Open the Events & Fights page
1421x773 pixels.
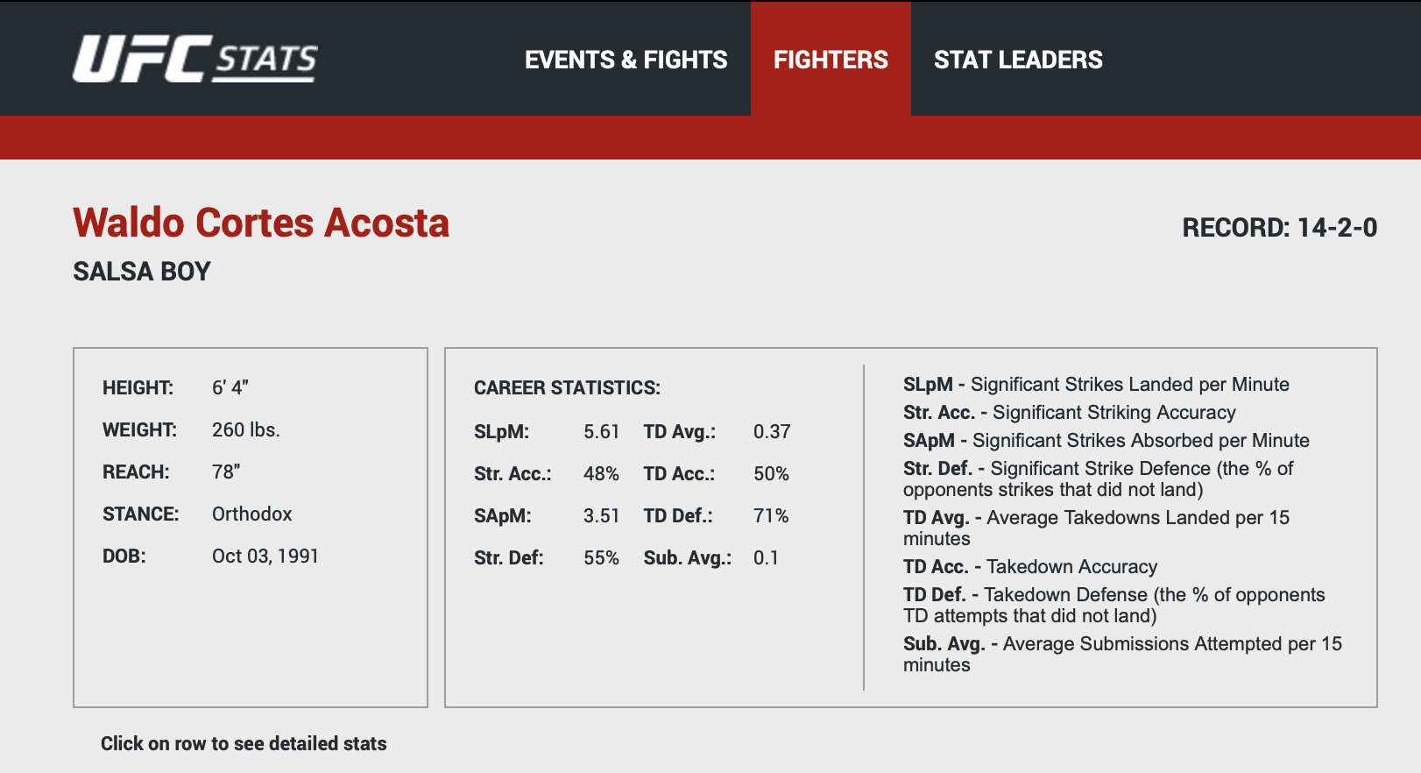click(x=626, y=60)
